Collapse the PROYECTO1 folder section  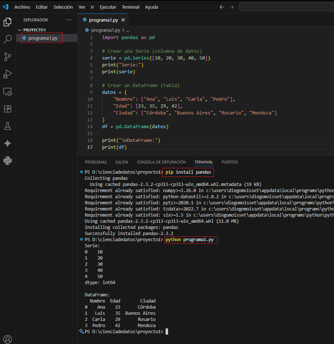(x=35, y=30)
